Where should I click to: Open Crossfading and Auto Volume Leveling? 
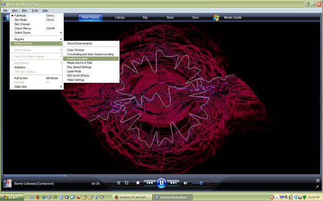91,54
